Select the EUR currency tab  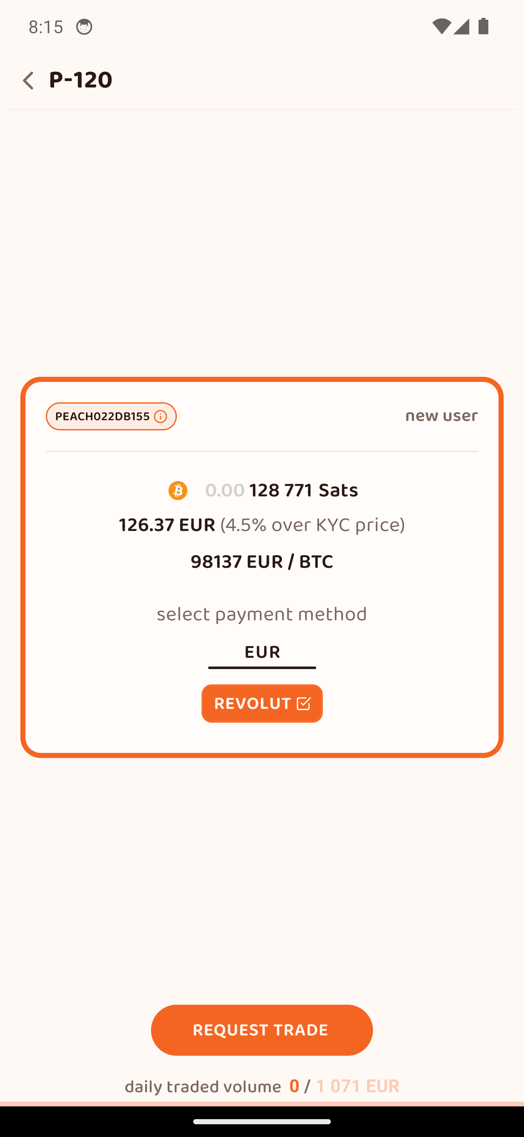pos(262,652)
